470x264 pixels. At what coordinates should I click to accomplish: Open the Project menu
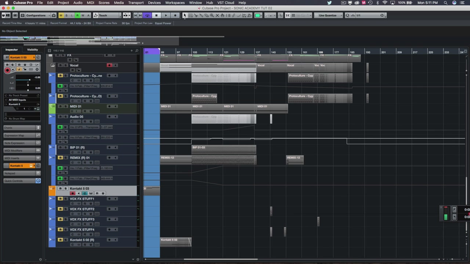tap(63, 3)
